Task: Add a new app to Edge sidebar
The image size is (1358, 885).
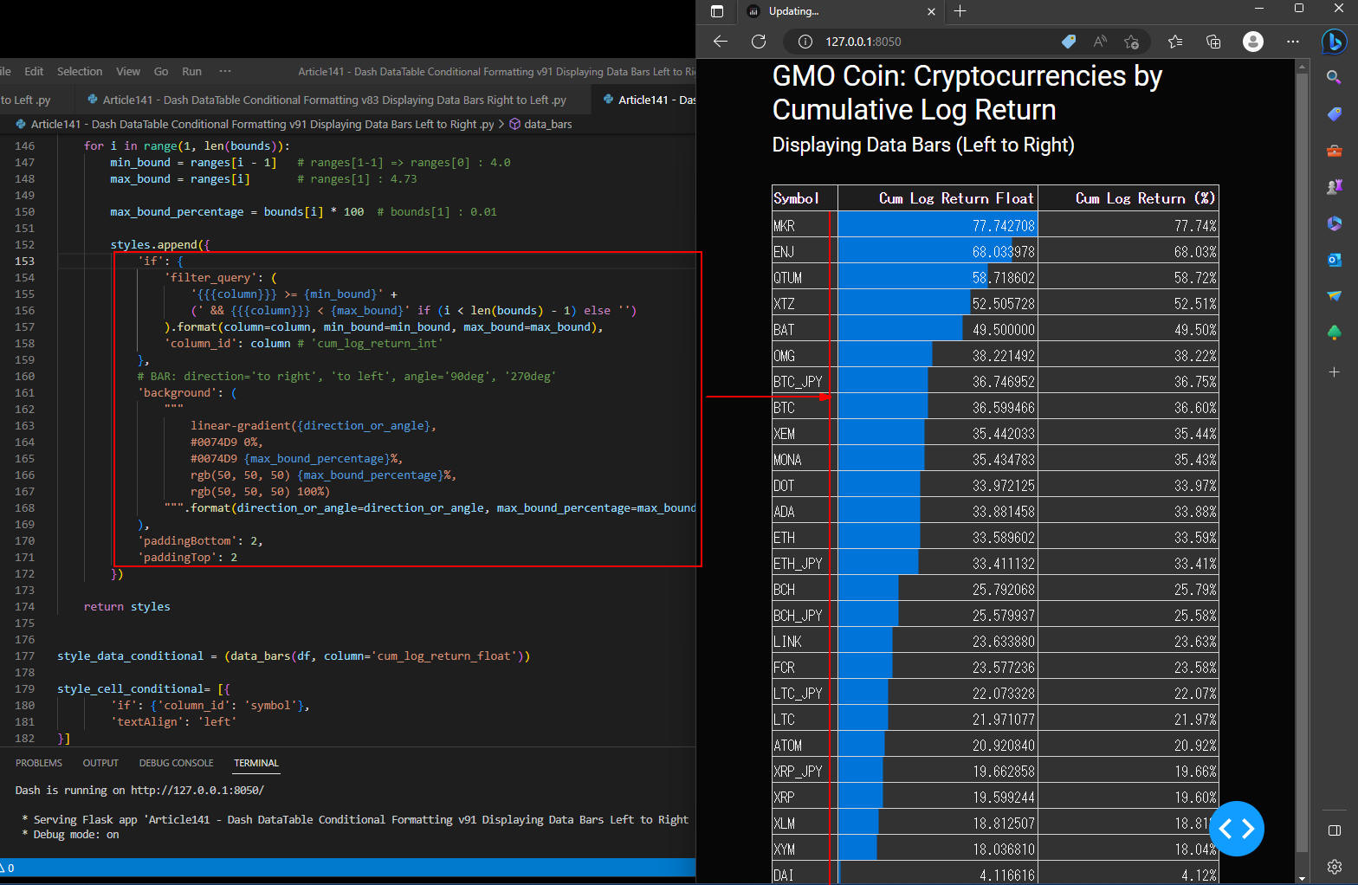Action: (x=1335, y=371)
